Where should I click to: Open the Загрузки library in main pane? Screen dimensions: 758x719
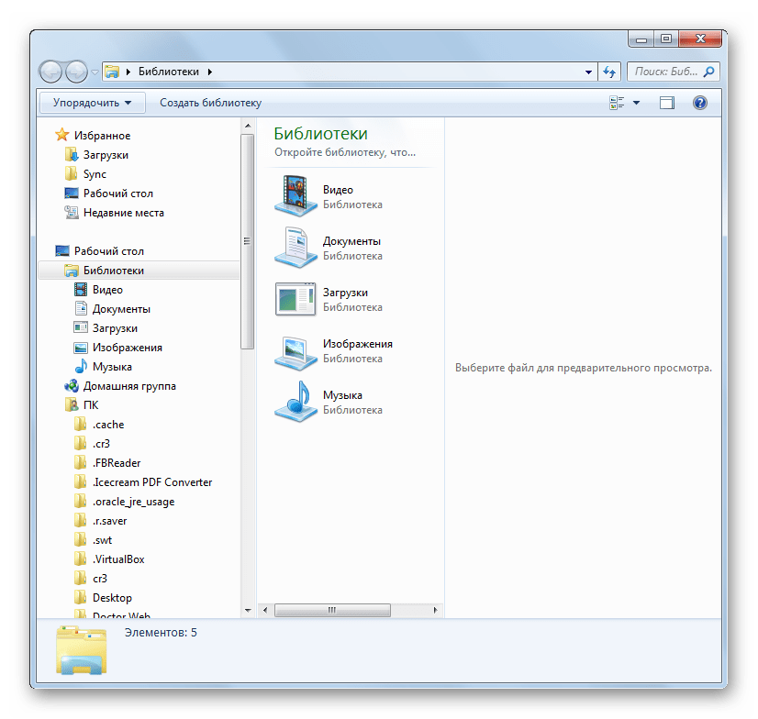tap(295, 299)
